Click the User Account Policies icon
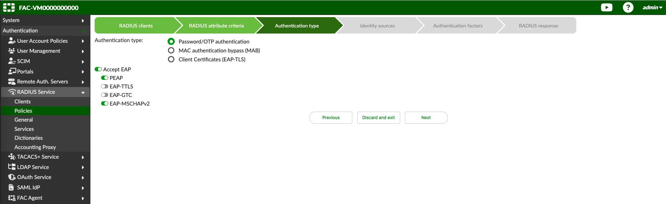 (12, 41)
